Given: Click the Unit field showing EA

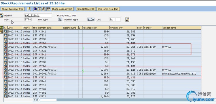Looking at the screenshot, I should (112, 20).
